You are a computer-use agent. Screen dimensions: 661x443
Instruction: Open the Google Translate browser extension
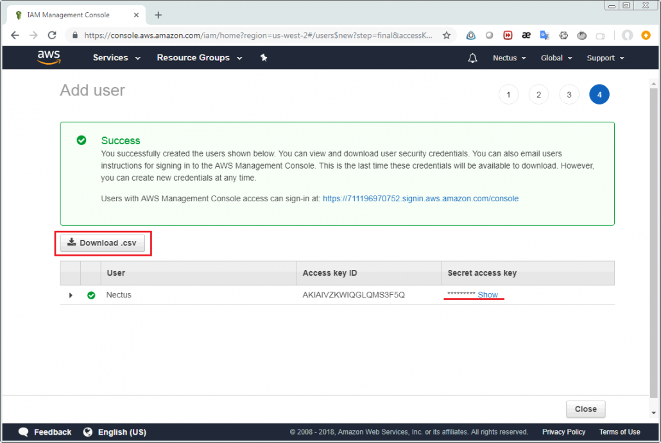point(545,35)
